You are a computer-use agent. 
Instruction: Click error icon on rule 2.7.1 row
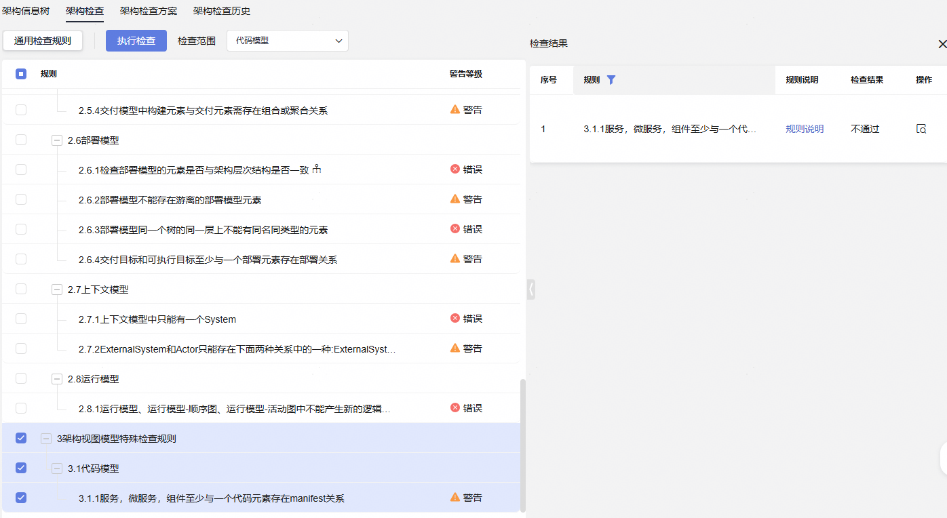(455, 319)
